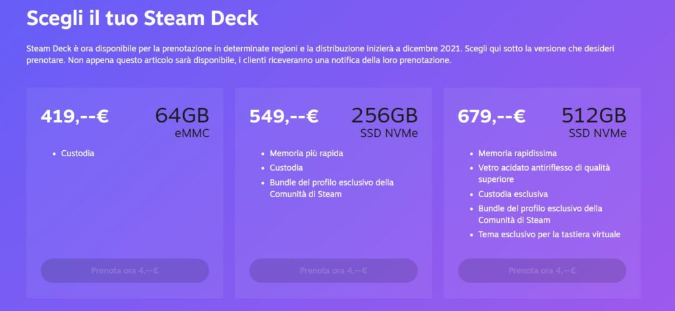Screen dimensions: 675x311
Task: Click the 549,--€ price label
Action: 283,116
